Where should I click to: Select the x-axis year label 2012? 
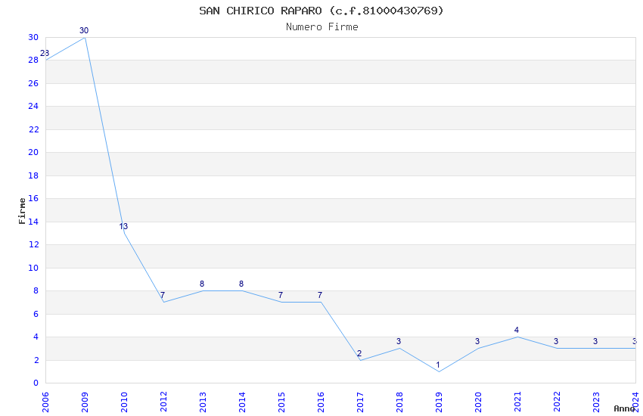[x=163, y=402]
